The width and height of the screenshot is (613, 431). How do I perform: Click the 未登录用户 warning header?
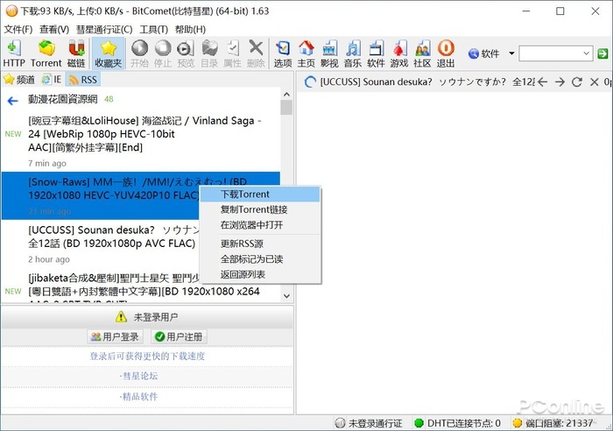(147, 317)
